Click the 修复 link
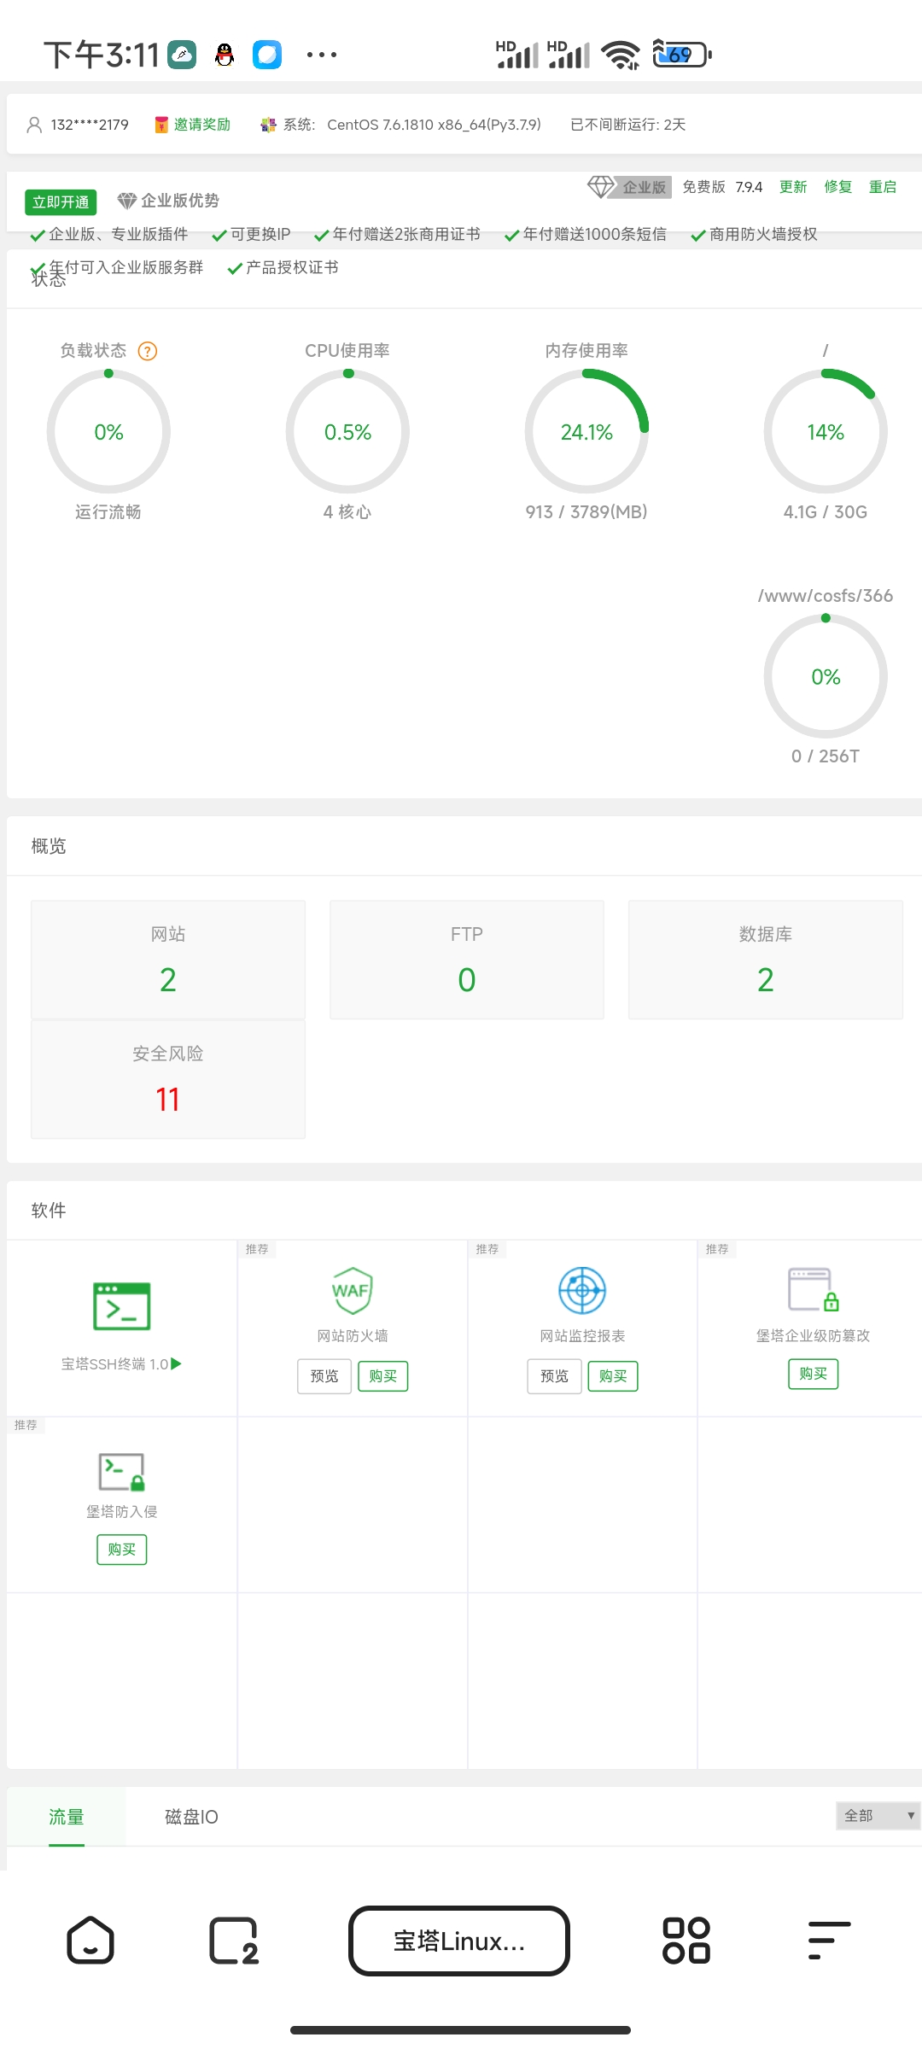This screenshot has width=922, height=2049. pyautogui.click(x=838, y=187)
